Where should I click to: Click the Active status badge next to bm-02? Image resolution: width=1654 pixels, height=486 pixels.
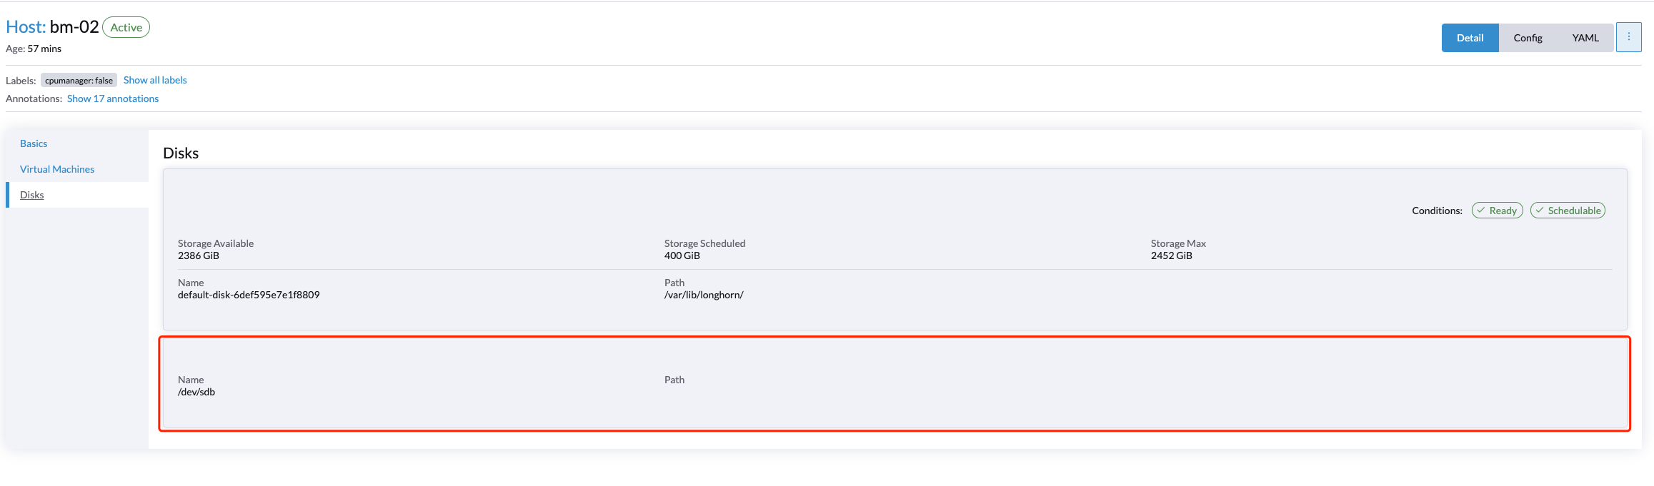126,27
